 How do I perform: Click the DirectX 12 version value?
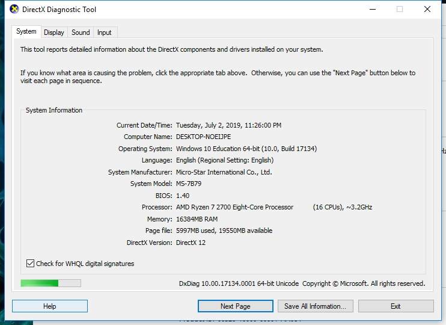191,243
